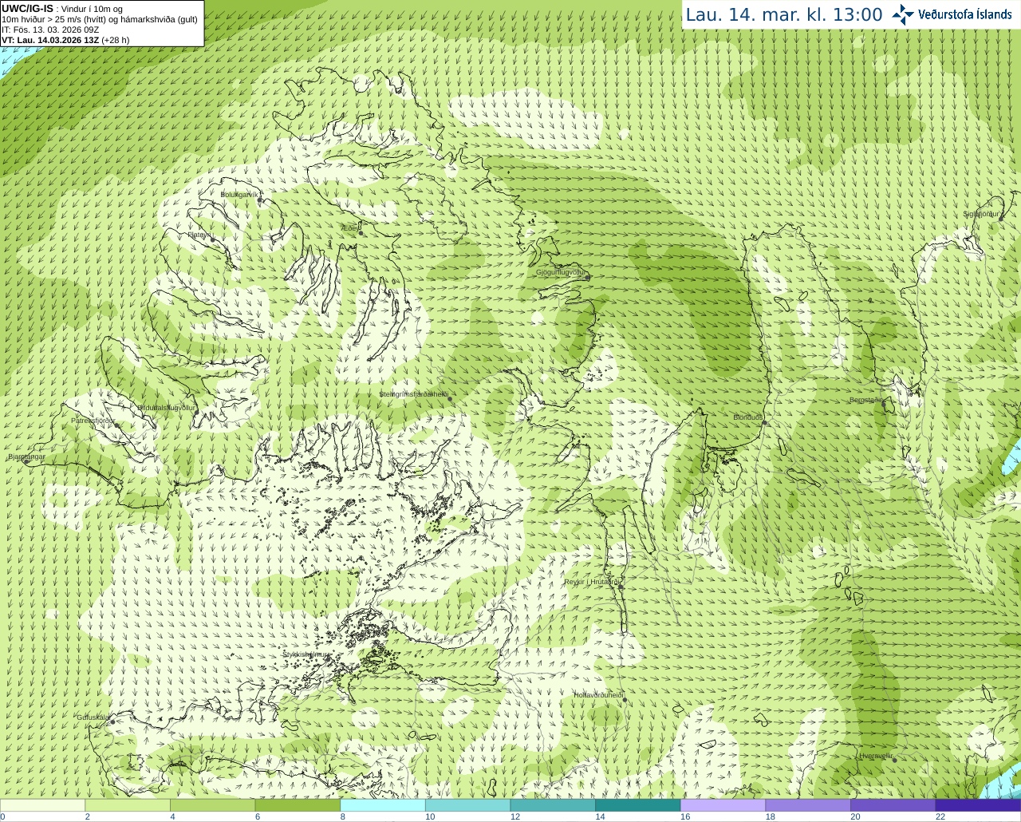
Task: Select the 14–16 m/s dark teal swatch
Action: click(638, 805)
